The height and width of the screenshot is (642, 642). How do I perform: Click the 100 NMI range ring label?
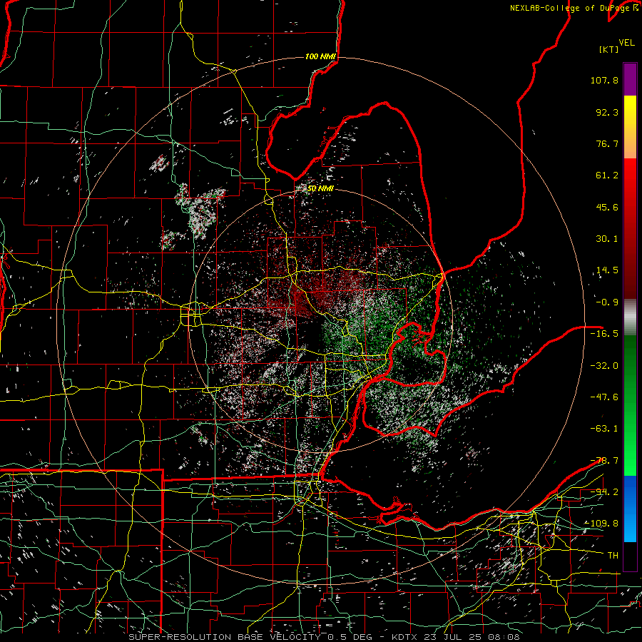pyautogui.click(x=320, y=56)
